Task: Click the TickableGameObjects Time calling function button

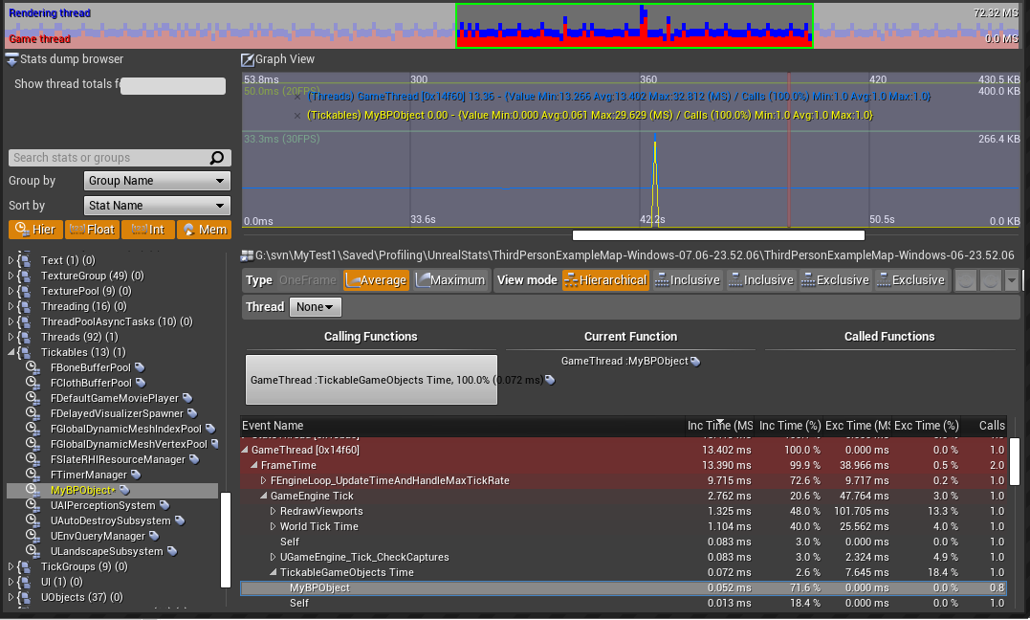Action: (x=371, y=380)
